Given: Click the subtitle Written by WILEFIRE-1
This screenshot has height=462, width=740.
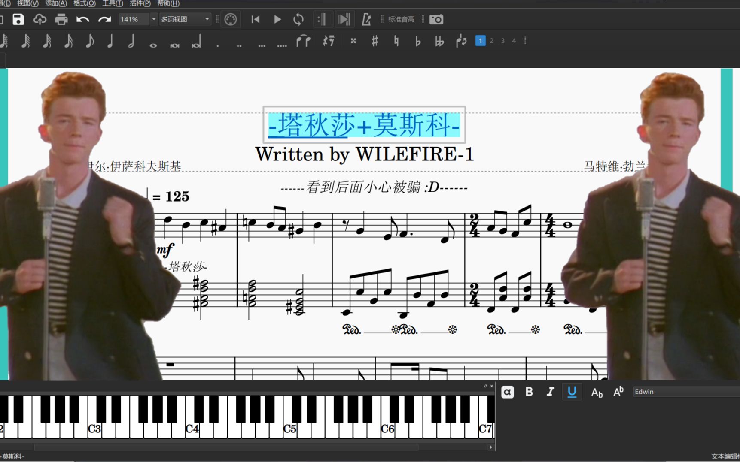Looking at the screenshot, I should (364, 154).
